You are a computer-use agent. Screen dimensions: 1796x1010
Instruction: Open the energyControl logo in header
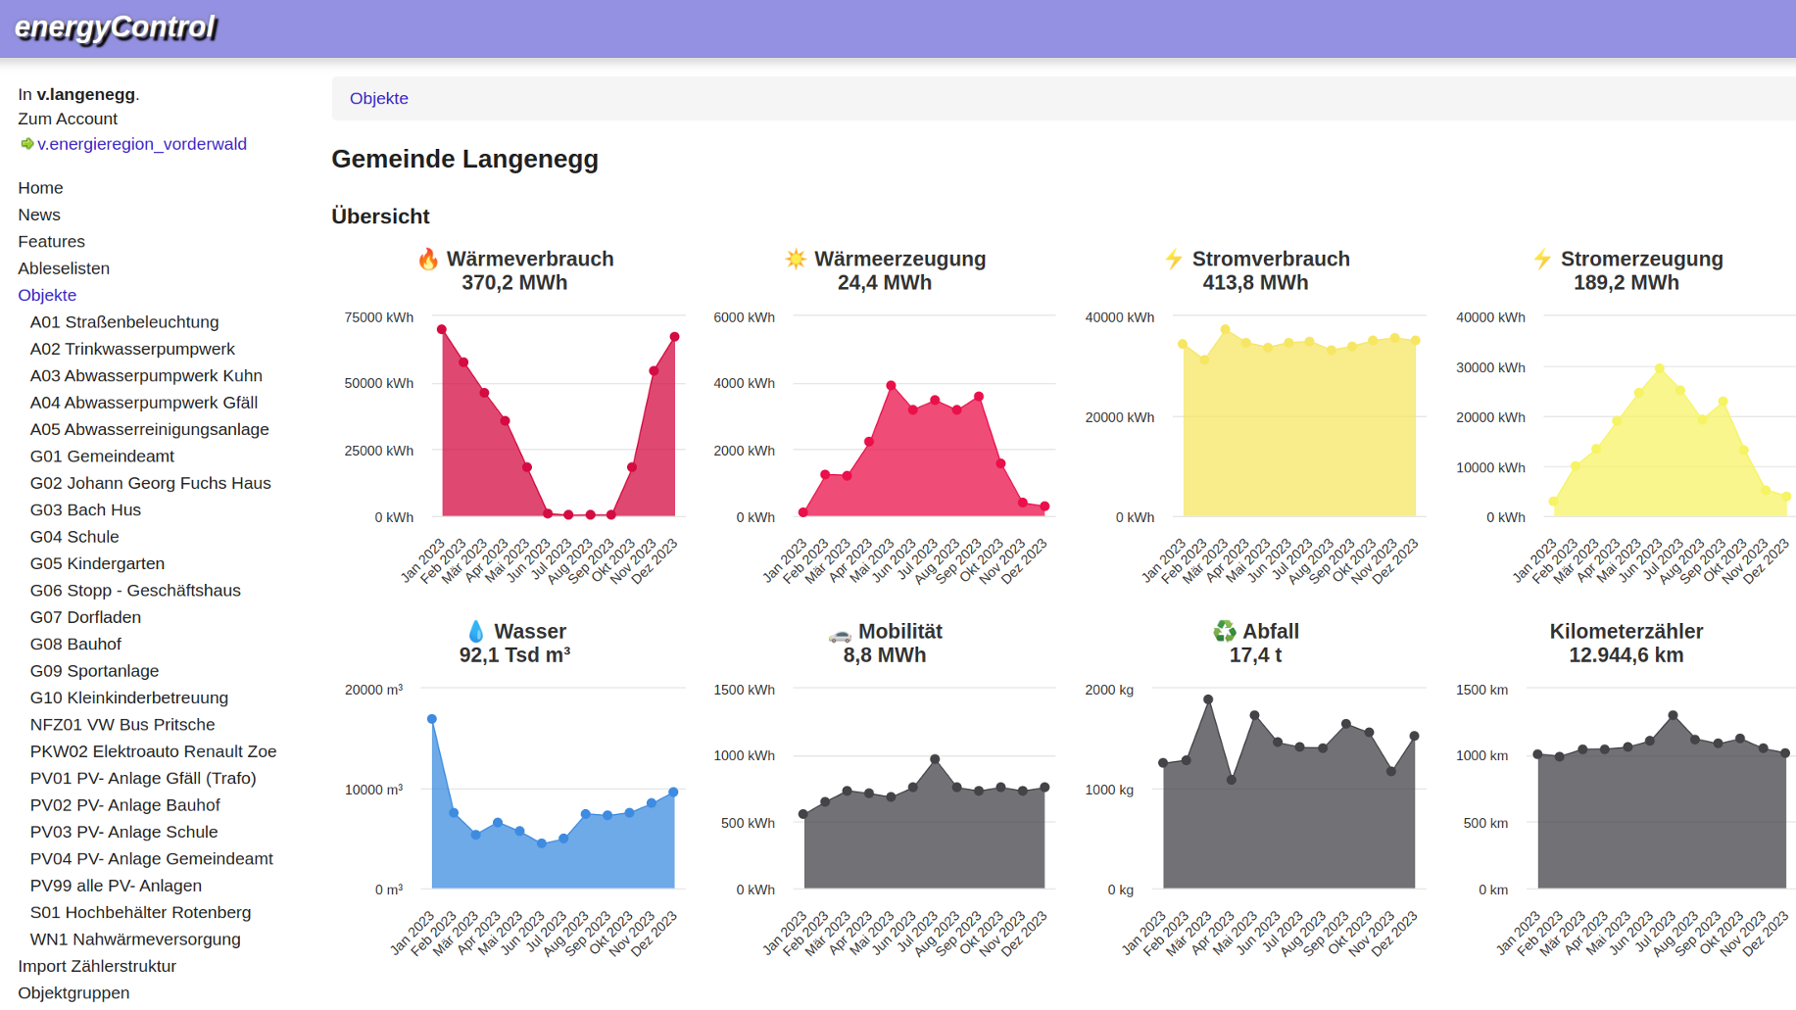coord(116,27)
